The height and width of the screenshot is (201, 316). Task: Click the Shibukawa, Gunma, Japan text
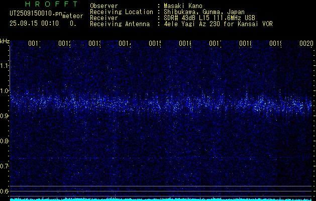point(204,12)
